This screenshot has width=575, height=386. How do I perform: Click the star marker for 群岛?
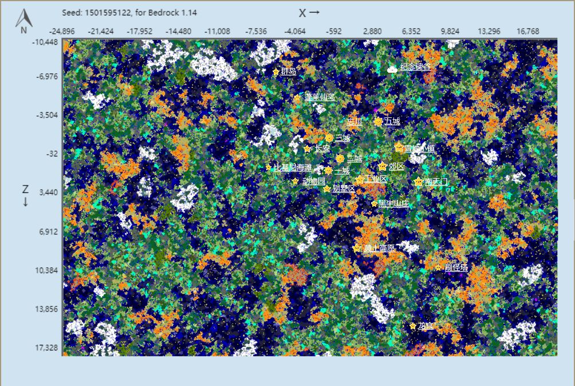[276, 72]
